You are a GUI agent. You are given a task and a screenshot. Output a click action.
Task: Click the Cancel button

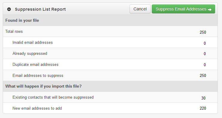(x=140, y=9)
